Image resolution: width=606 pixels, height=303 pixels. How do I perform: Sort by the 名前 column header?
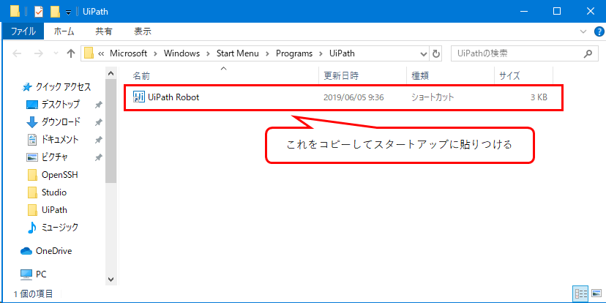(x=141, y=76)
